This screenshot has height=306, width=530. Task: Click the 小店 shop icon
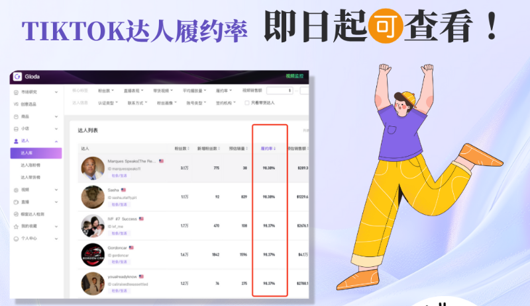tap(16, 129)
